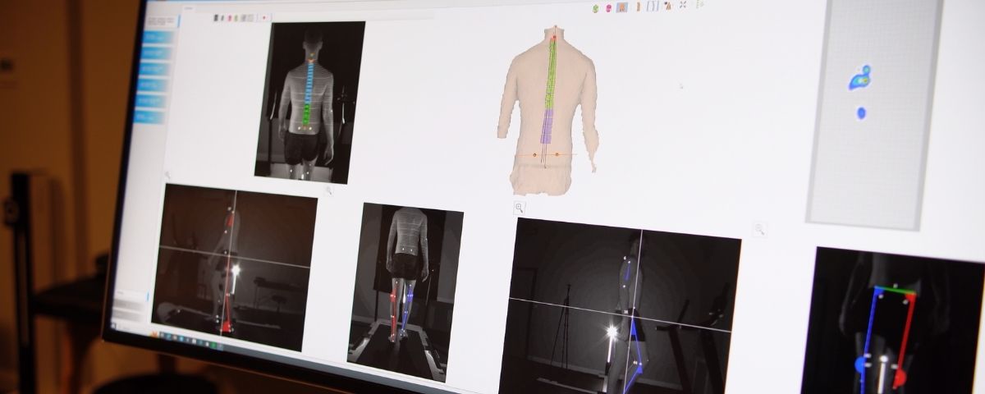
Task: Click the square brackets toolbar icon
Action: 653,7
